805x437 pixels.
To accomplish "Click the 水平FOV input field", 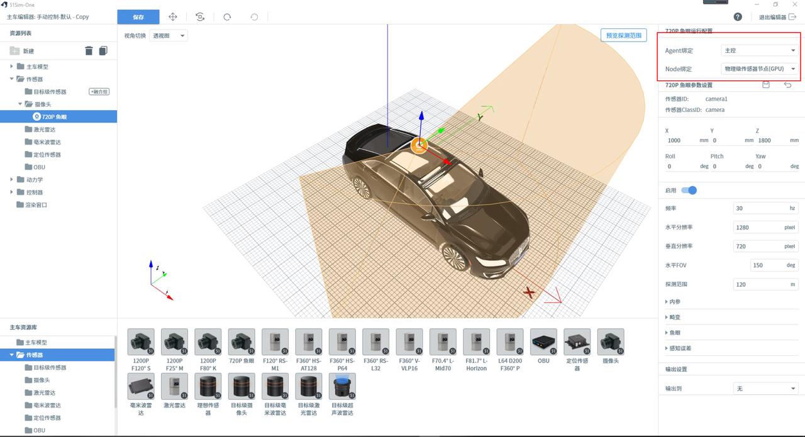I will [x=767, y=265].
